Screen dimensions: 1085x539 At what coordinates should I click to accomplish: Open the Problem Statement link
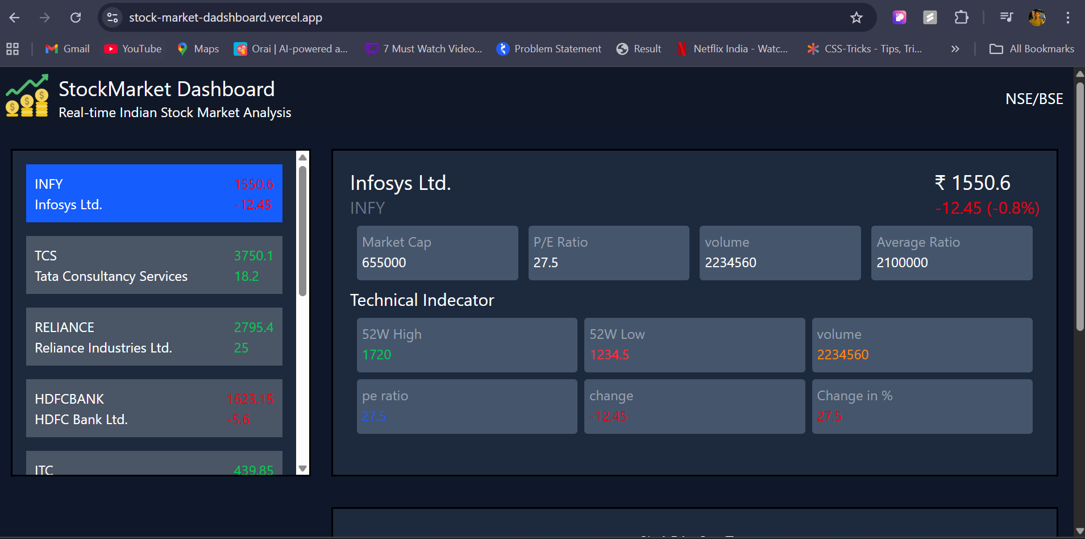[548, 49]
